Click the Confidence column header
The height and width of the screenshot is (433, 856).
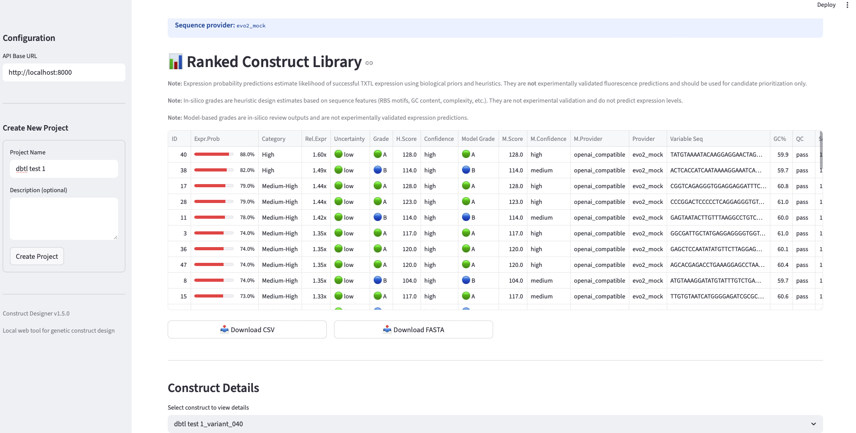click(x=439, y=139)
